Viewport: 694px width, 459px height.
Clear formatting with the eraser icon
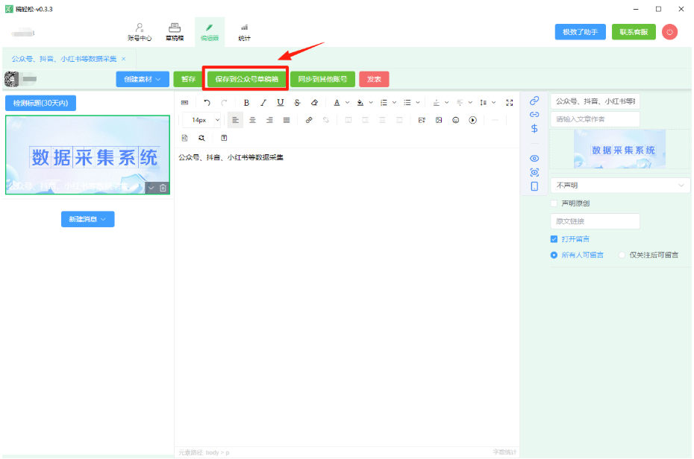[314, 103]
